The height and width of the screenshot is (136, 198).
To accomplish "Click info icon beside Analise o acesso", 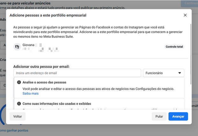I will [x=19, y=82].
